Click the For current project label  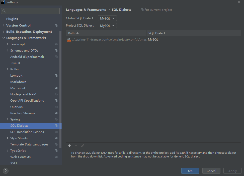[158, 10]
